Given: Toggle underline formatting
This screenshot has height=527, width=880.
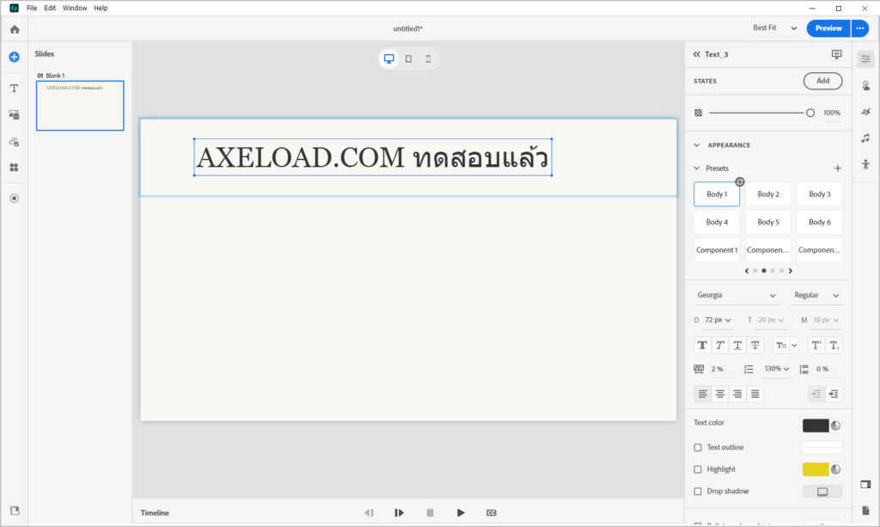Looking at the screenshot, I should 737,345.
